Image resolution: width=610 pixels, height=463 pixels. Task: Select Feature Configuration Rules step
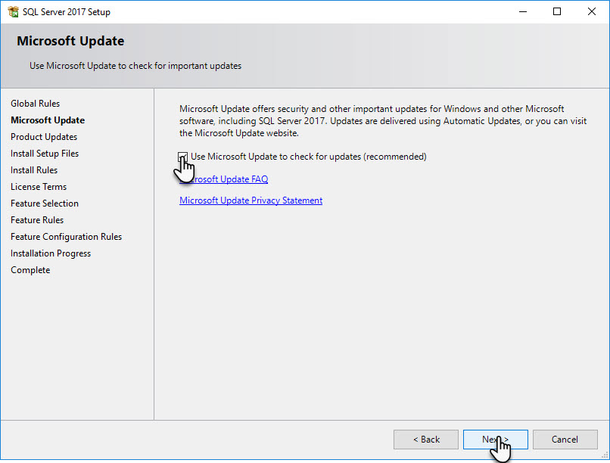(x=66, y=237)
